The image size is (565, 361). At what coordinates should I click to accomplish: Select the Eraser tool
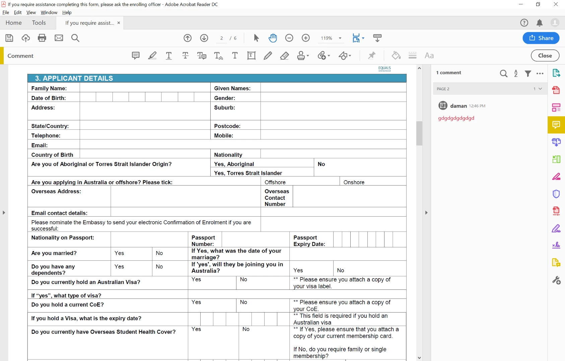tap(284, 55)
